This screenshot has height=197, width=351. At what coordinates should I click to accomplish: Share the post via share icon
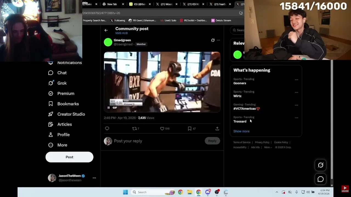[217, 129]
